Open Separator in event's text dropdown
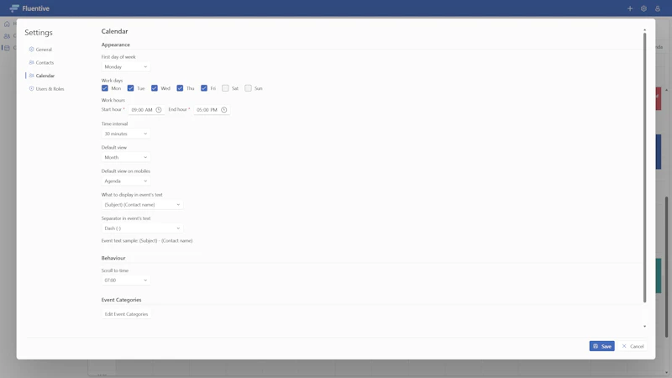Screen dimensions: 672x378 pos(142,228)
